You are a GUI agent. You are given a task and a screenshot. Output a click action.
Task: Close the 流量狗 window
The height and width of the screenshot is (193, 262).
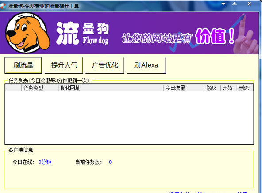(249, 4)
